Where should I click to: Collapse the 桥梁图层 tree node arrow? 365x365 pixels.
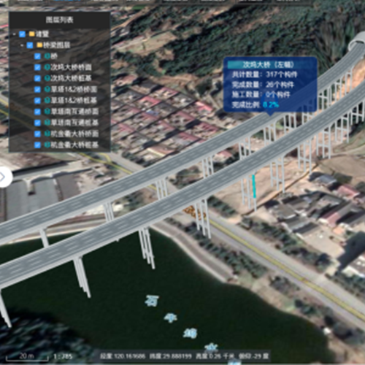coord(22,45)
